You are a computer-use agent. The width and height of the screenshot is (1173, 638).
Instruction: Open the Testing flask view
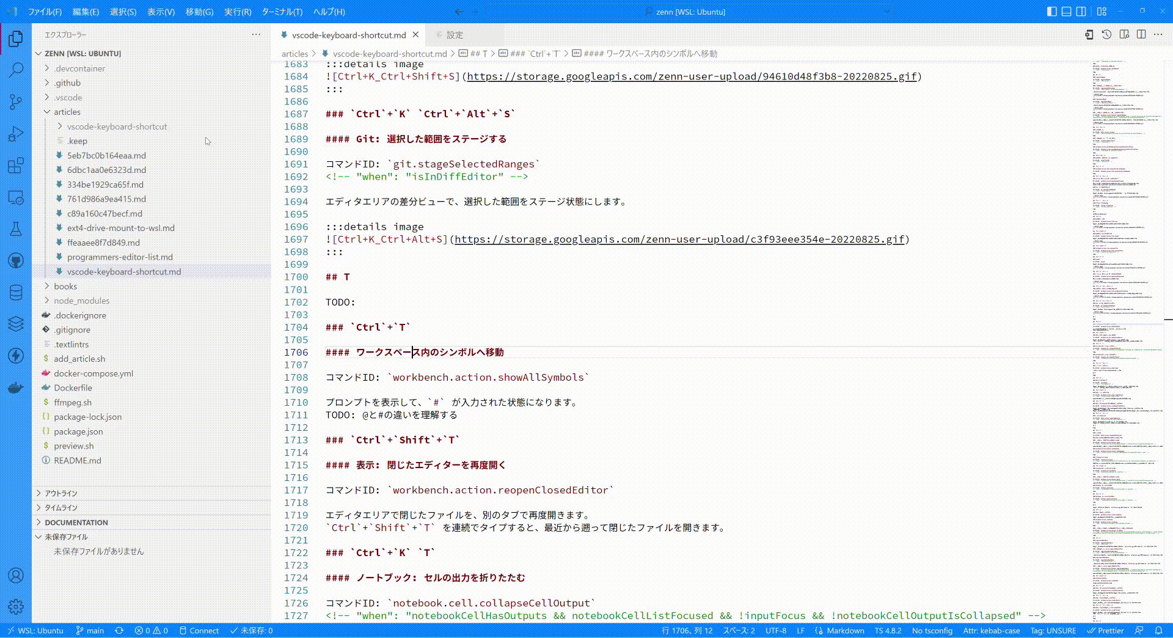tap(16, 229)
